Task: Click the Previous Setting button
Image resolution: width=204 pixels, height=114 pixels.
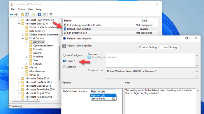Action: [x=148, y=47]
